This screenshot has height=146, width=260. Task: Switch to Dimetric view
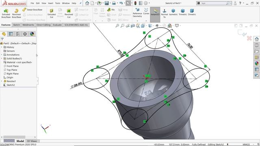point(192,12)
